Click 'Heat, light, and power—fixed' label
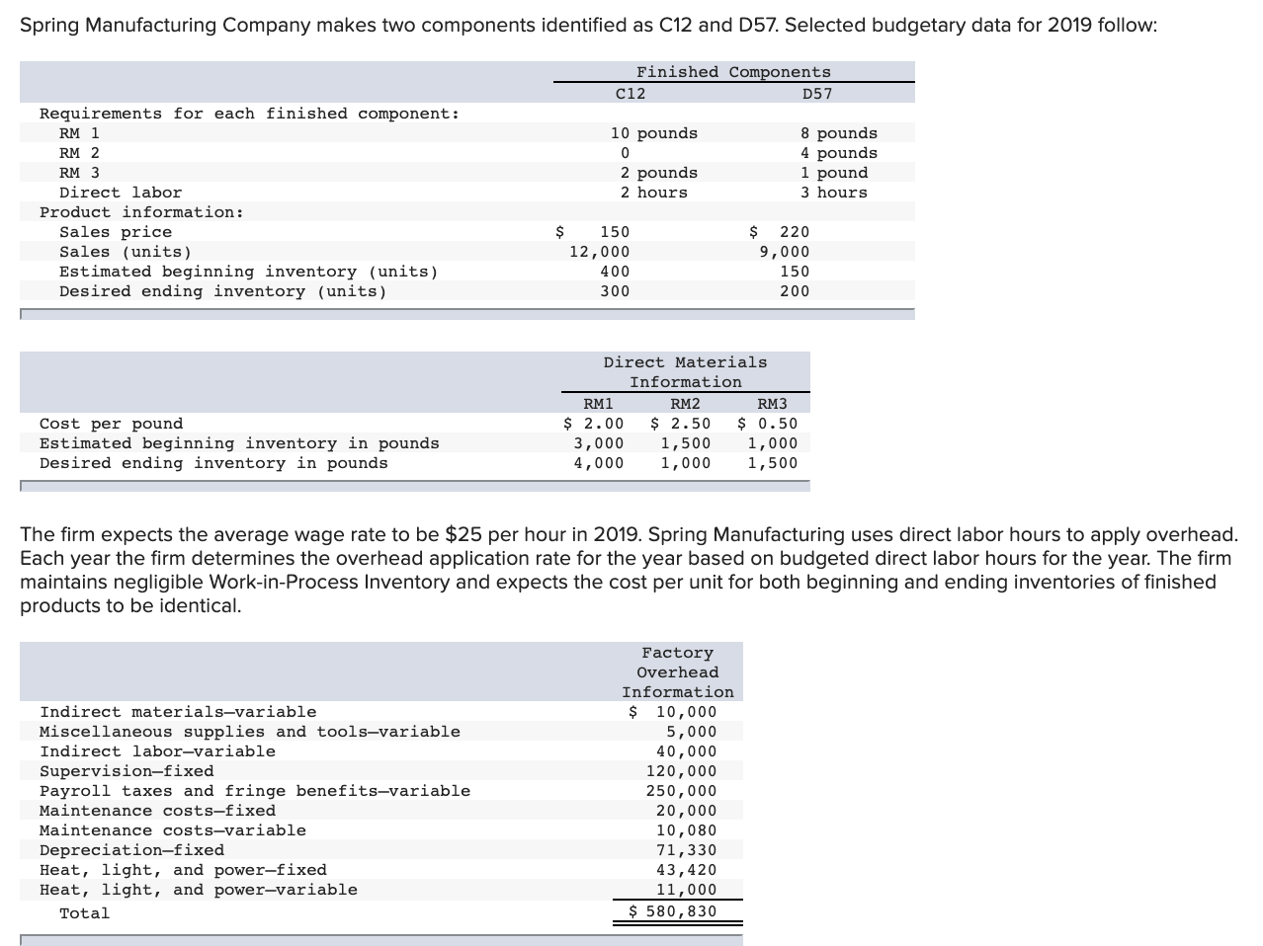This screenshot has height=946, width=1263. (183, 870)
